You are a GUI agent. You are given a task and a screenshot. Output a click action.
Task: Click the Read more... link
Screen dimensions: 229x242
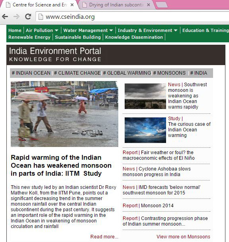[104, 236]
